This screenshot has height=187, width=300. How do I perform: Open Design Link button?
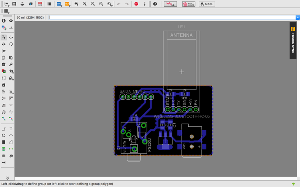point(170,4)
